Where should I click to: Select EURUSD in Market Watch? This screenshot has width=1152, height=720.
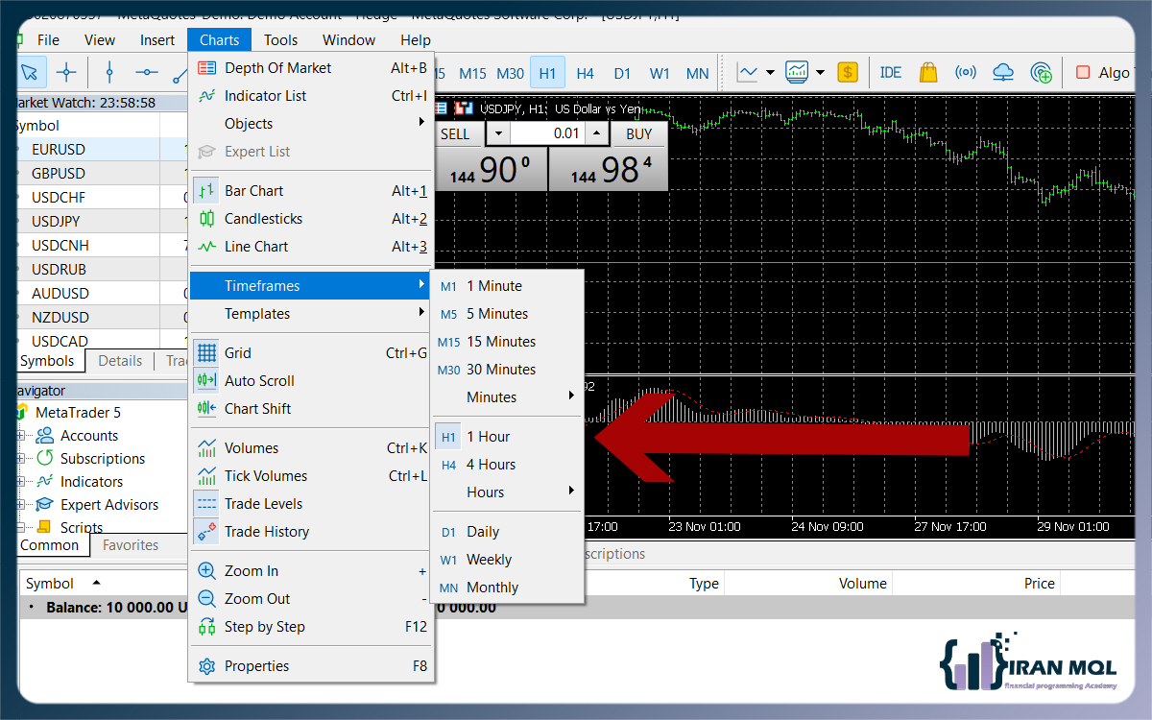tap(103, 150)
